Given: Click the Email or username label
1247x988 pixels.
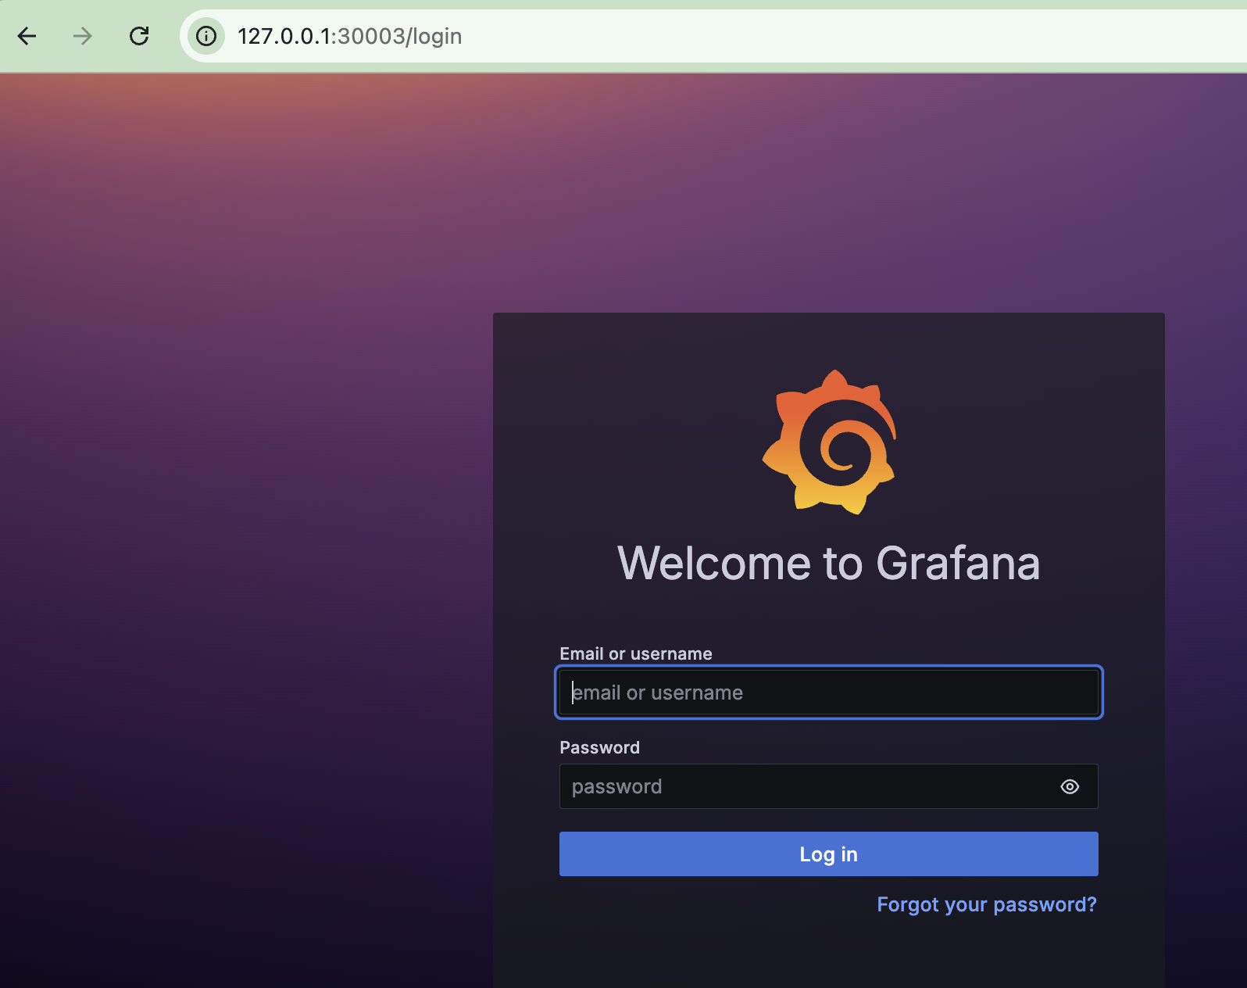Looking at the screenshot, I should (636, 653).
